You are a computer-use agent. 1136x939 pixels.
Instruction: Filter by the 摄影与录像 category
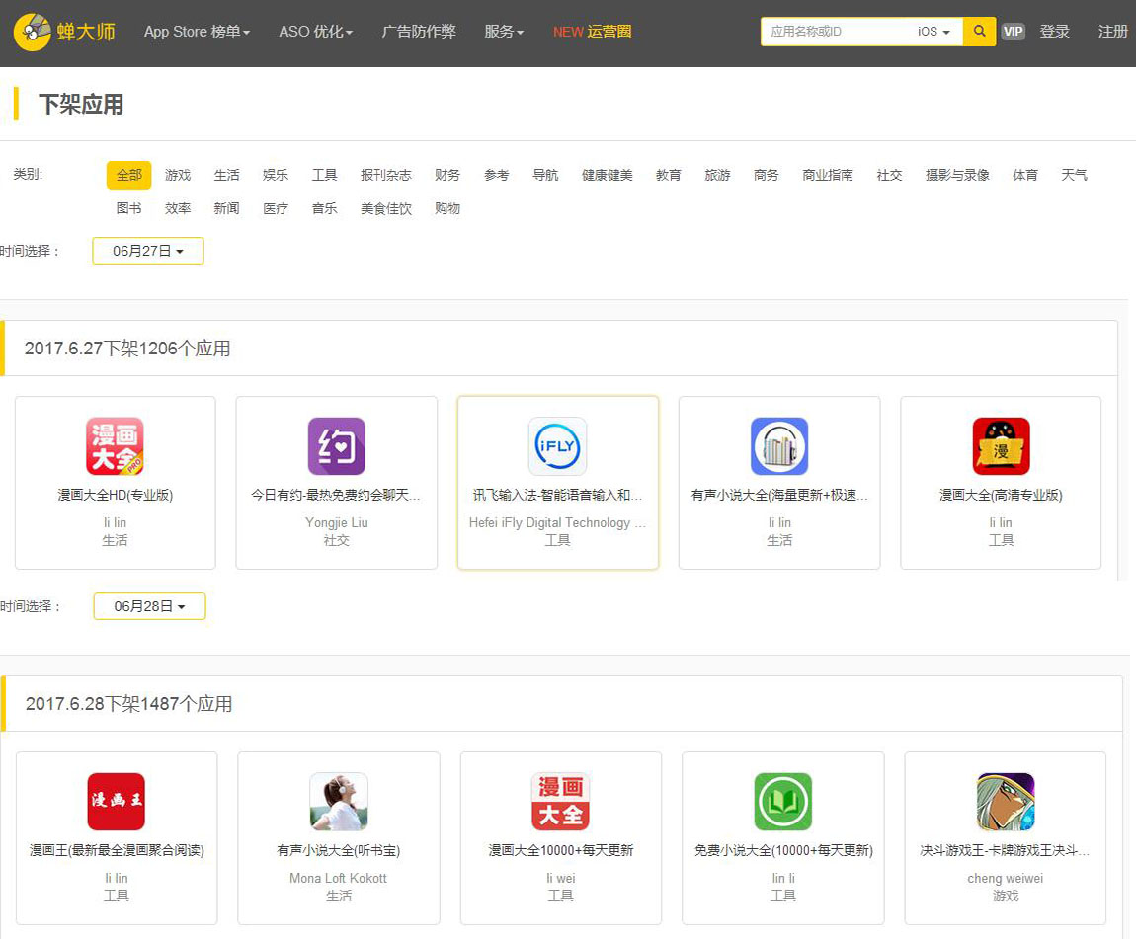(x=956, y=175)
